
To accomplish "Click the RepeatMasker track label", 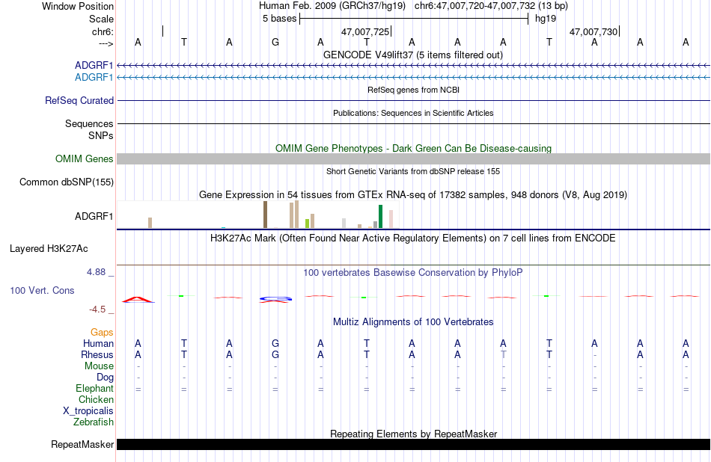I will (x=82, y=445).
